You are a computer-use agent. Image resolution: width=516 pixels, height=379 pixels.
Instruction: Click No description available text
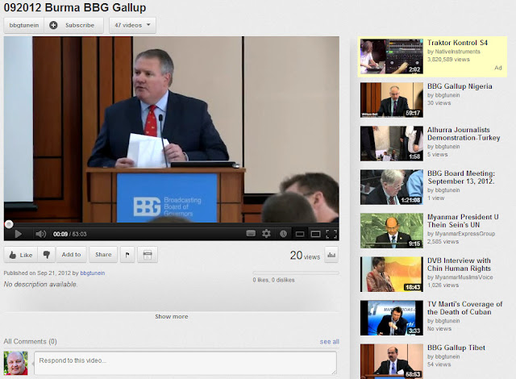(x=40, y=284)
